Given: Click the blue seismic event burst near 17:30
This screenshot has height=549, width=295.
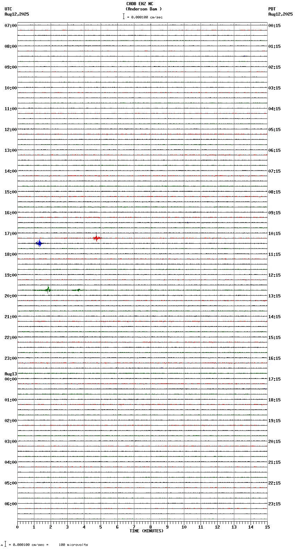Looking at the screenshot, I should coord(39,243).
